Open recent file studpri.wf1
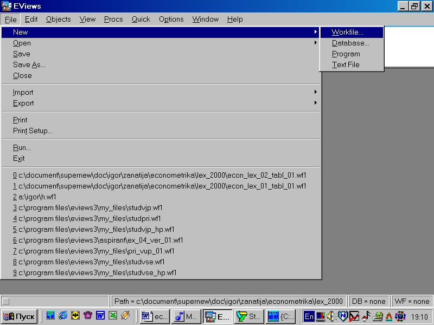 [161, 219]
